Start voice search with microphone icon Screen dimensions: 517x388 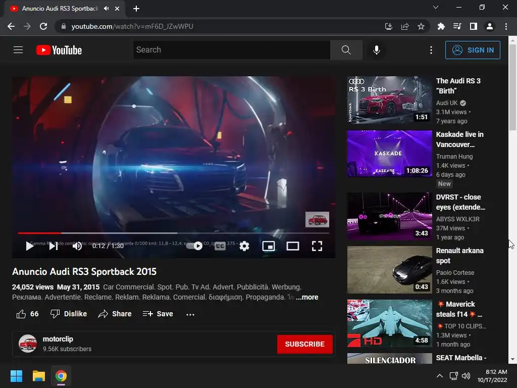click(376, 50)
